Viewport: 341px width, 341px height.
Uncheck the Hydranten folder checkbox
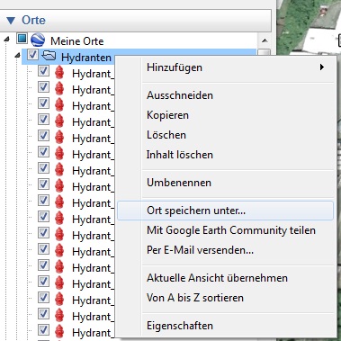pyautogui.click(x=32, y=55)
